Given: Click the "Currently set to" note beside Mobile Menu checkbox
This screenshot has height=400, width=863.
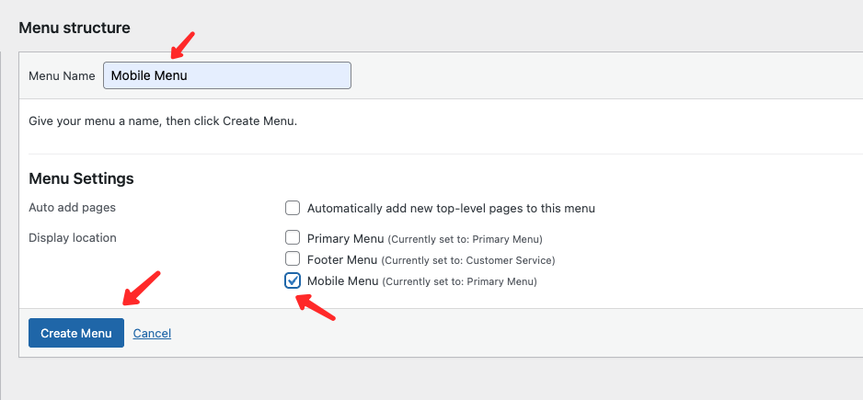Looking at the screenshot, I should tap(459, 281).
